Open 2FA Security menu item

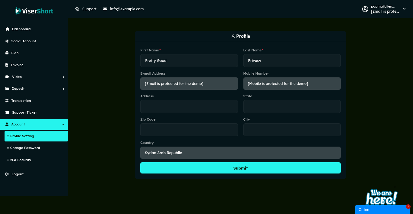pos(21,160)
